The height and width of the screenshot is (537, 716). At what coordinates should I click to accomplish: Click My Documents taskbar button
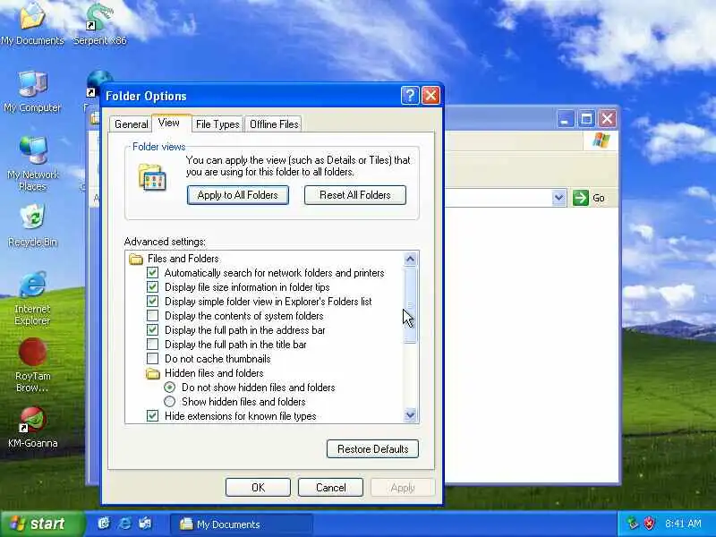(241, 524)
